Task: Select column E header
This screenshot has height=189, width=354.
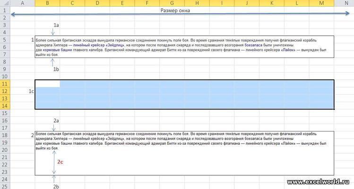Action: [x=122, y=3]
